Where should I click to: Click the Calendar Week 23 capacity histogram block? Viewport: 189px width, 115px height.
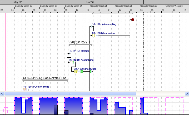48,106
